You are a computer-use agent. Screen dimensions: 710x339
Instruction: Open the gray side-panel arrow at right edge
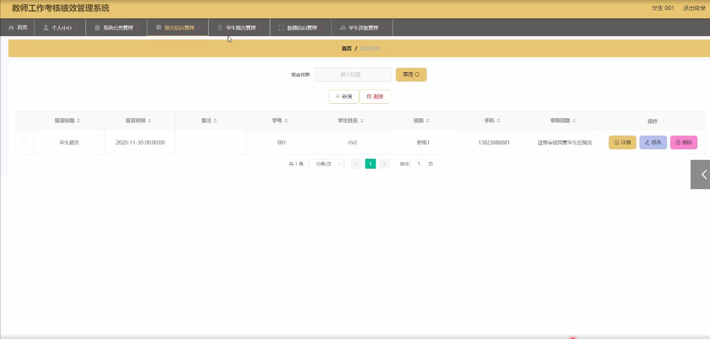tap(701, 174)
